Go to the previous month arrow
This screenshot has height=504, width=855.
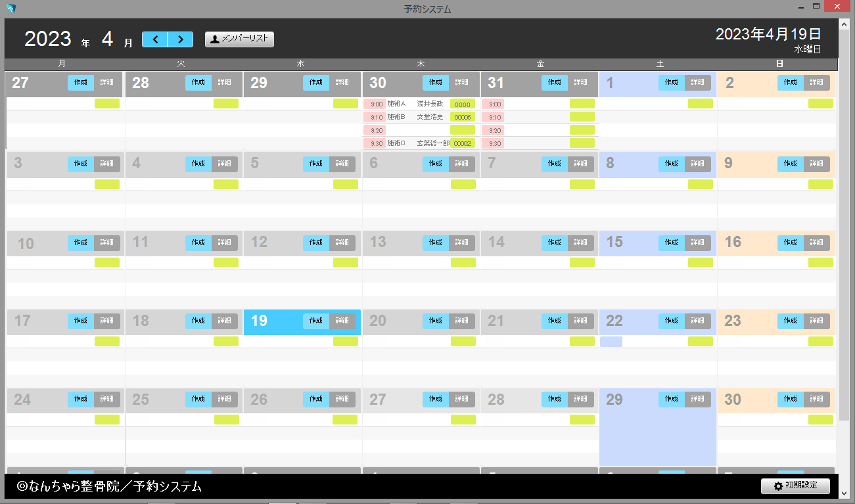(x=155, y=39)
